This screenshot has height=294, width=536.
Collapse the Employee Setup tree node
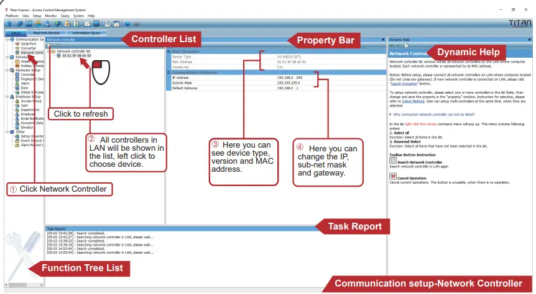click(x=7, y=97)
